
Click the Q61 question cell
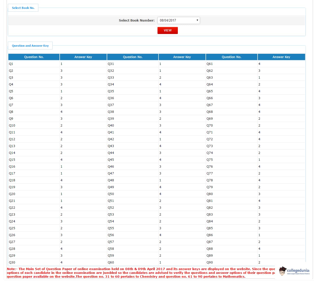210,64
